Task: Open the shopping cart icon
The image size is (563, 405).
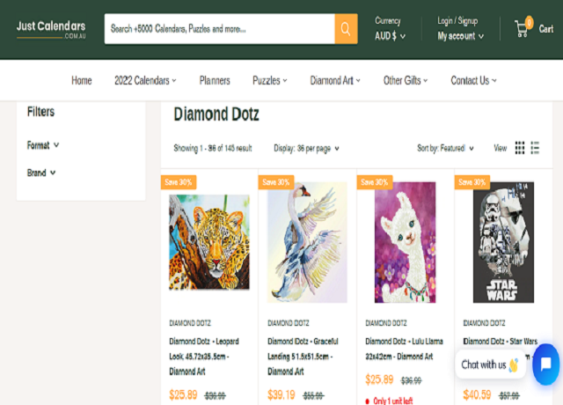Action: pos(523,29)
